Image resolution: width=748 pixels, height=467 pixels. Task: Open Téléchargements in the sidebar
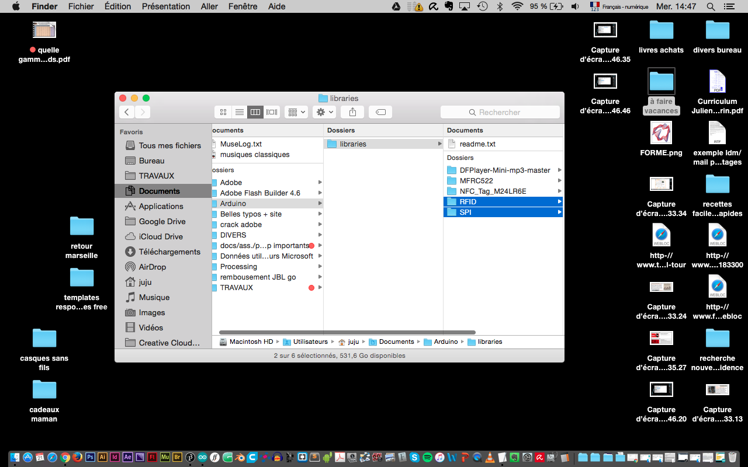point(169,252)
